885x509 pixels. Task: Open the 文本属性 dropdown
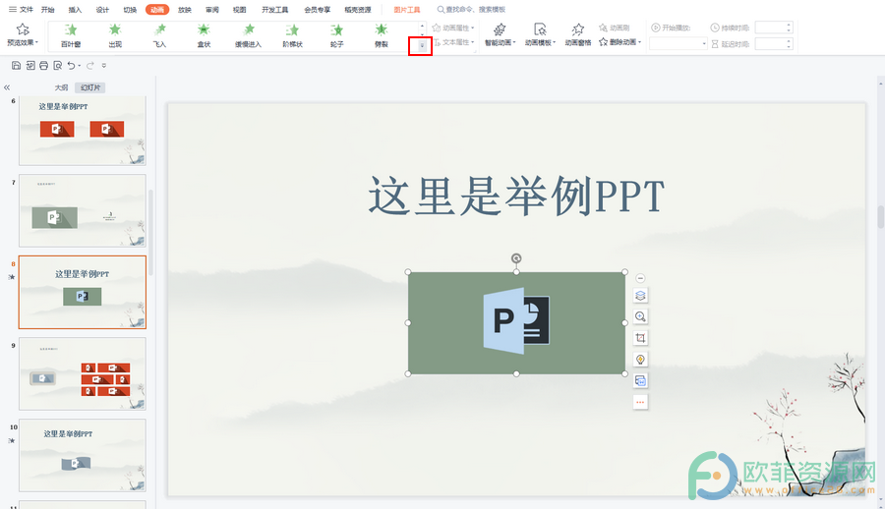click(453, 42)
